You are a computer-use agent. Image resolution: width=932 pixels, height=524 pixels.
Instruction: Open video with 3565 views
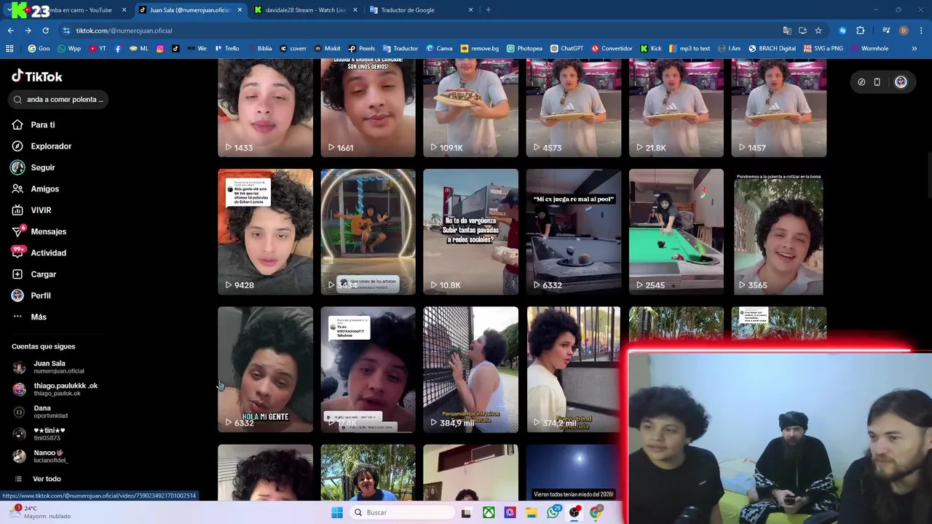tap(779, 231)
